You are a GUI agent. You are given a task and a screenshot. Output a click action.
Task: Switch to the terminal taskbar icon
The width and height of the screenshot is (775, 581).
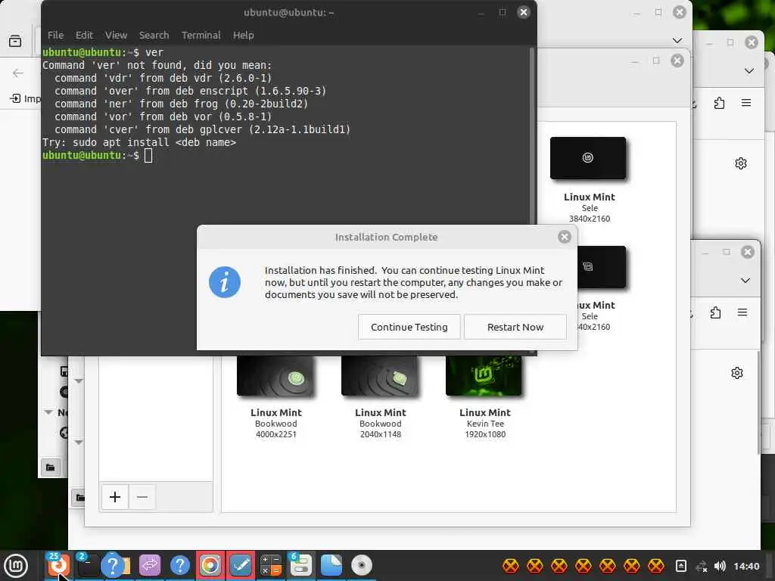[x=88, y=566]
